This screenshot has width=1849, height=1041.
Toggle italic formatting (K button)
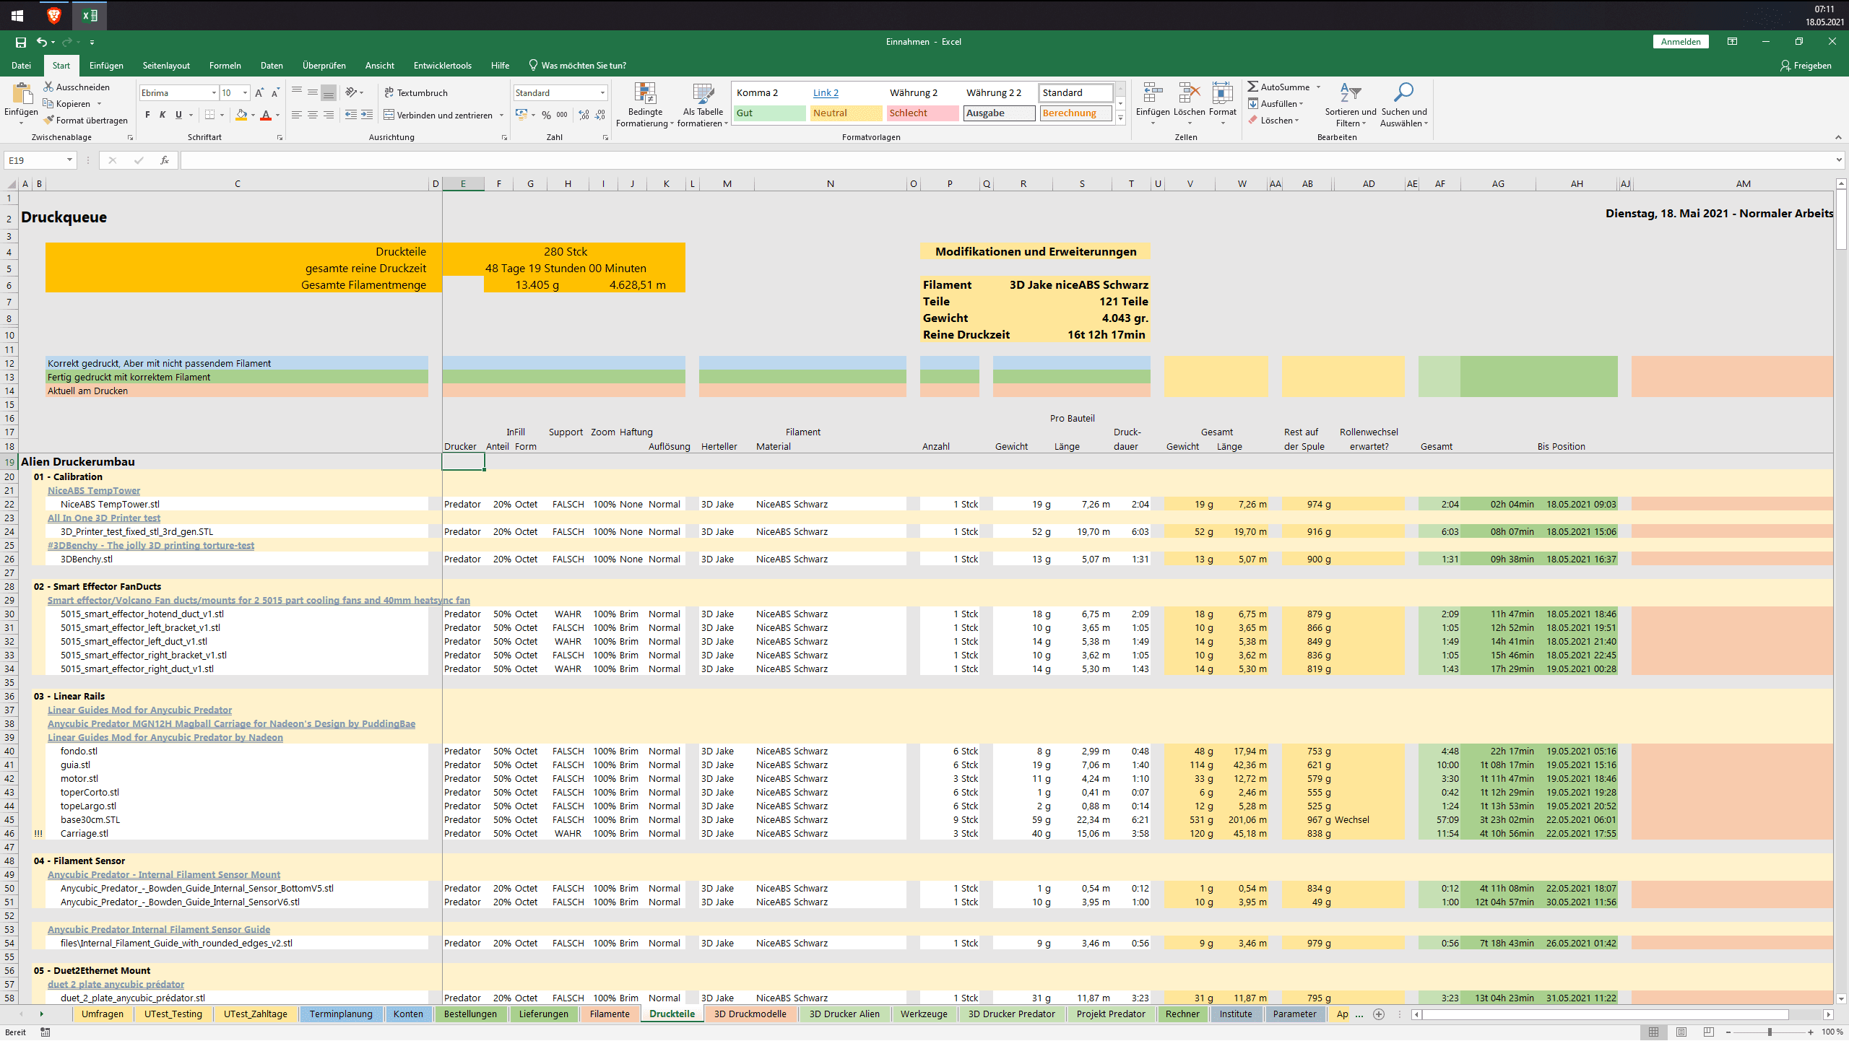(163, 115)
